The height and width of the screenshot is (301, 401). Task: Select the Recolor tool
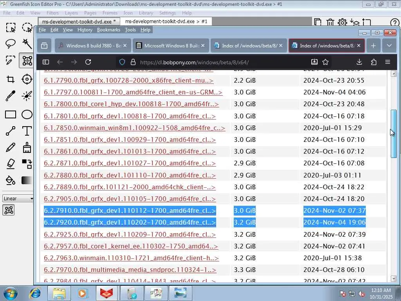click(27, 164)
